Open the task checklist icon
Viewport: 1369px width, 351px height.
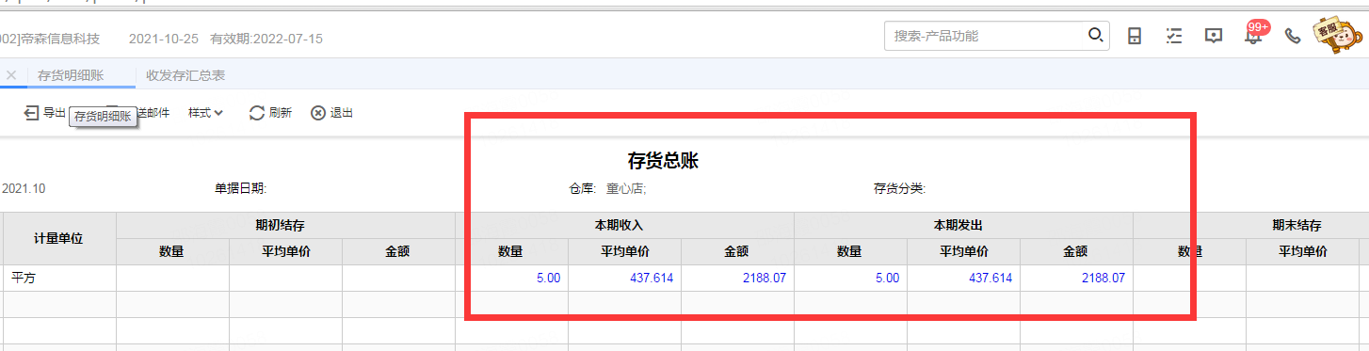pyautogui.click(x=1174, y=36)
